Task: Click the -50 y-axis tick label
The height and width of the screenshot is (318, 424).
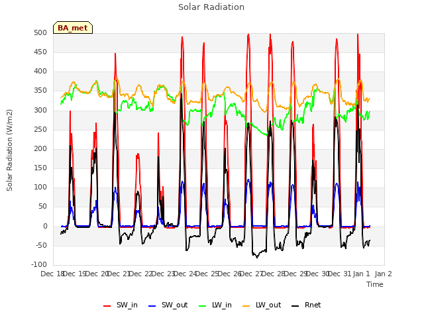Action: [41, 246]
